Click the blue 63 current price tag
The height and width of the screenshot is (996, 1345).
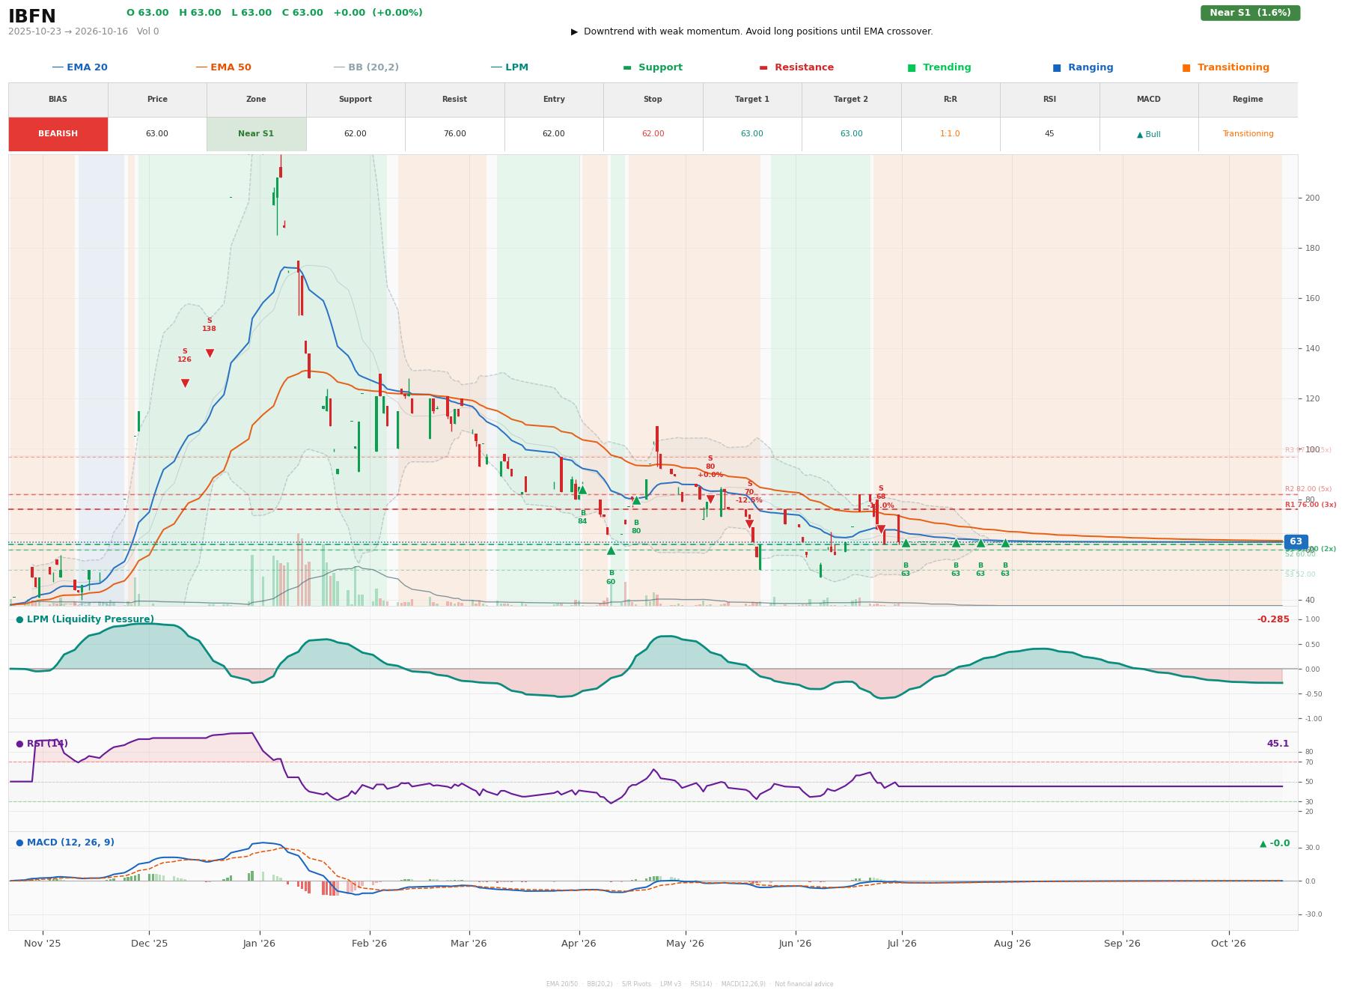(x=1296, y=541)
